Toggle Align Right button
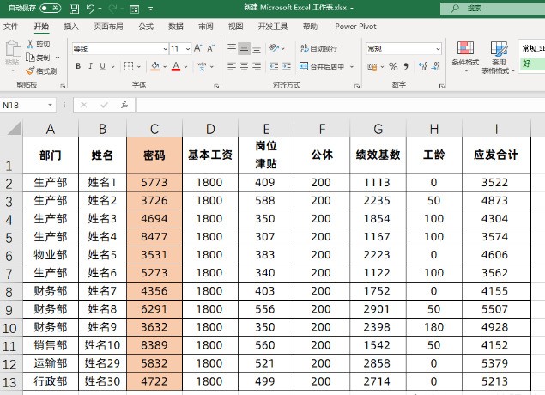 pyautogui.click(x=257, y=66)
